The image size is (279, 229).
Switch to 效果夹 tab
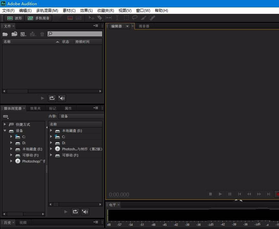click(35, 108)
